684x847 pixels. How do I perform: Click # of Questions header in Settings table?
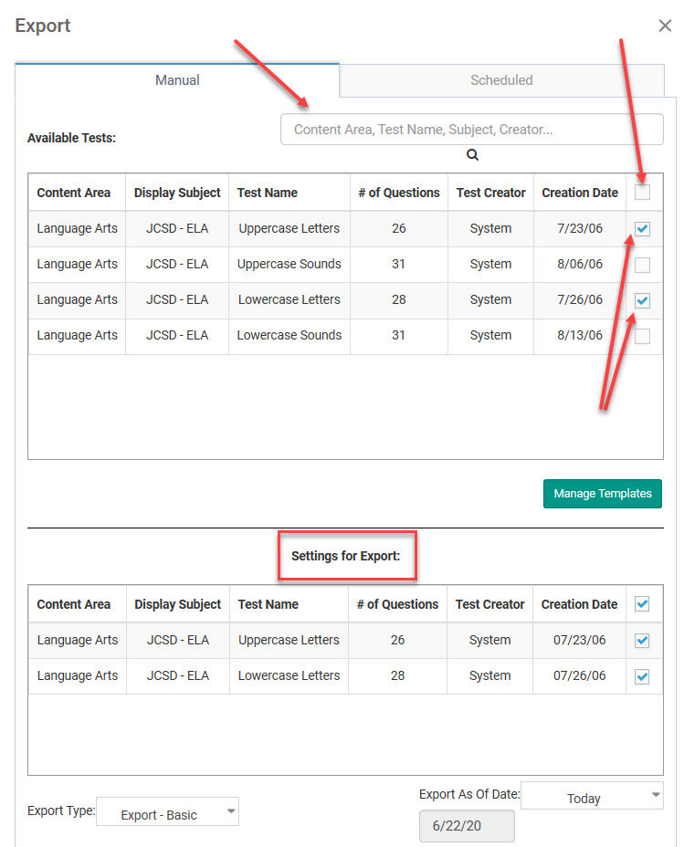tap(397, 604)
